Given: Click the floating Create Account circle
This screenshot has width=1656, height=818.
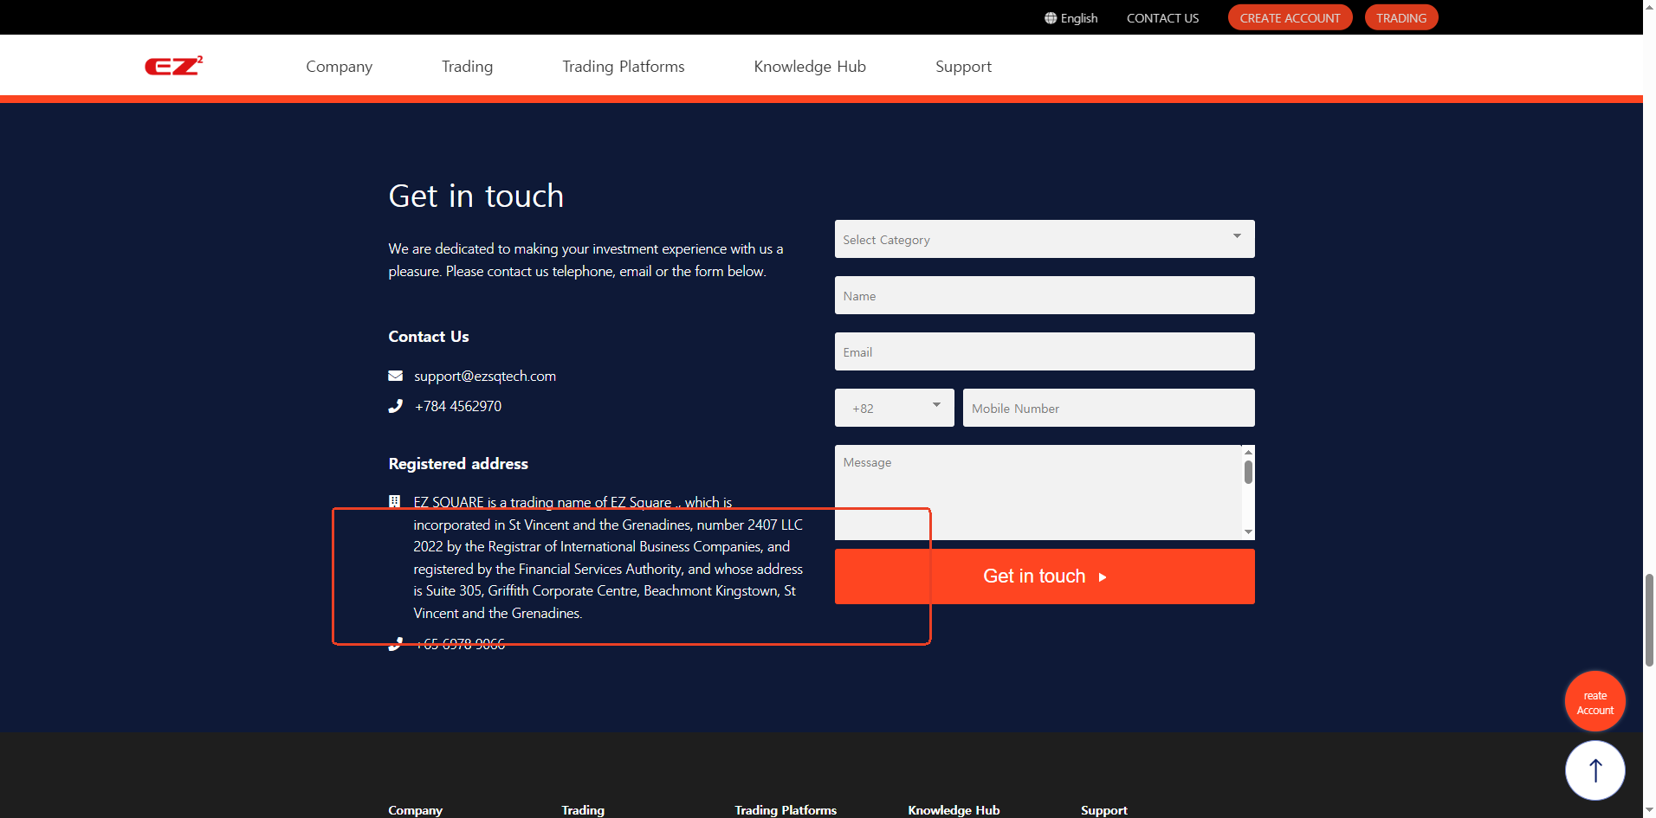Looking at the screenshot, I should [1595, 702].
